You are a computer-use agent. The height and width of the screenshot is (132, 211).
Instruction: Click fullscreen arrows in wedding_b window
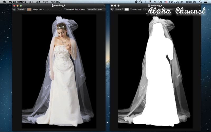coord(103,6)
